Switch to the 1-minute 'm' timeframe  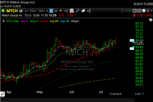26,11
